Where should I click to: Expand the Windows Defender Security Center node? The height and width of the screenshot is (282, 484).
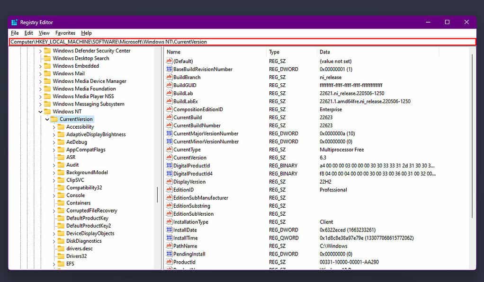point(40,51)
